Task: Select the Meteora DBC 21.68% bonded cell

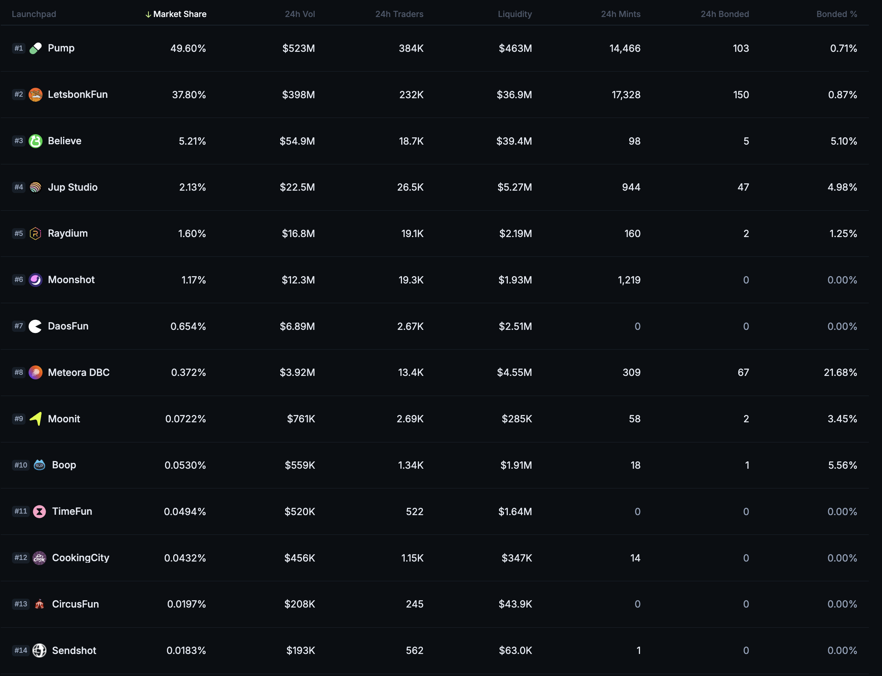Action: click(x=840, y=372)
